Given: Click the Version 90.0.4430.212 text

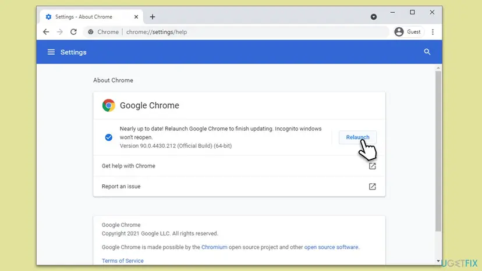Looking at the screenshot, I should pyautogui.click(x=176, y=145).
